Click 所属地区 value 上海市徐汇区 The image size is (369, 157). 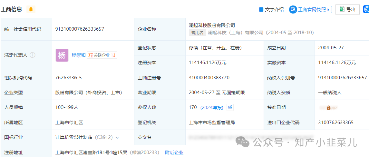(x=69, y=122)
